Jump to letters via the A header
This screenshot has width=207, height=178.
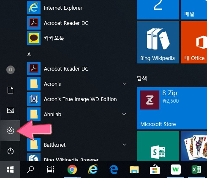[29, 55]
